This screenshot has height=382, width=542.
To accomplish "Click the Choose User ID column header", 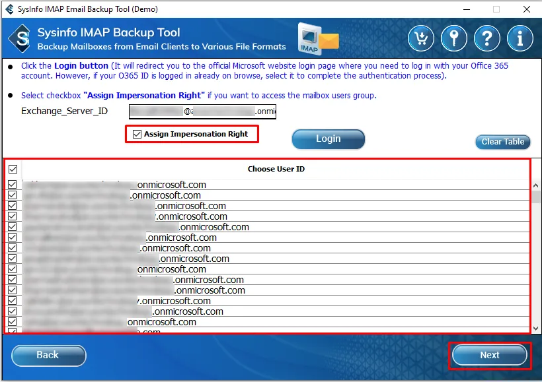I will [x=276, y=169].
